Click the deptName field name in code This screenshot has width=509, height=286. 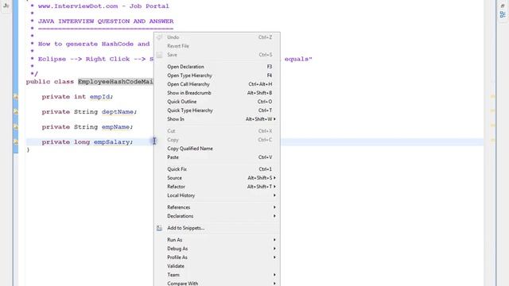[117, 112]
